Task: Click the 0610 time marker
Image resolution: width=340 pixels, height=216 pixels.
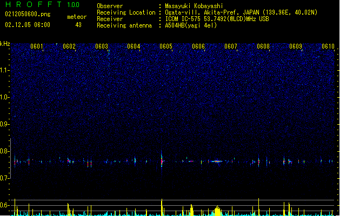Action: point(328,46)
